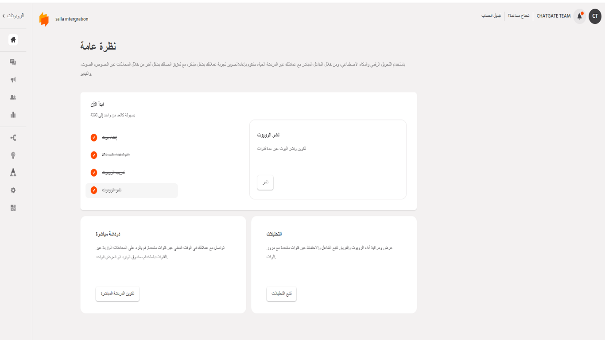The width and height of the screenshot is (605, 340).
Task: Open the hierarchy team sidebar icon
Action: click(13, 172)
